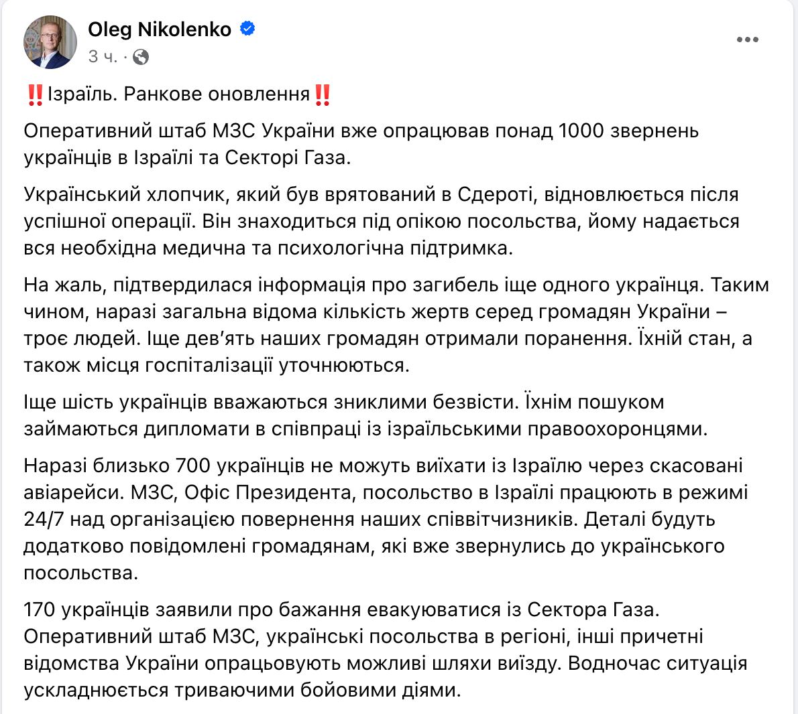
Task: Click the paragraph starting "Український хлопчик"
Action: 381,221
